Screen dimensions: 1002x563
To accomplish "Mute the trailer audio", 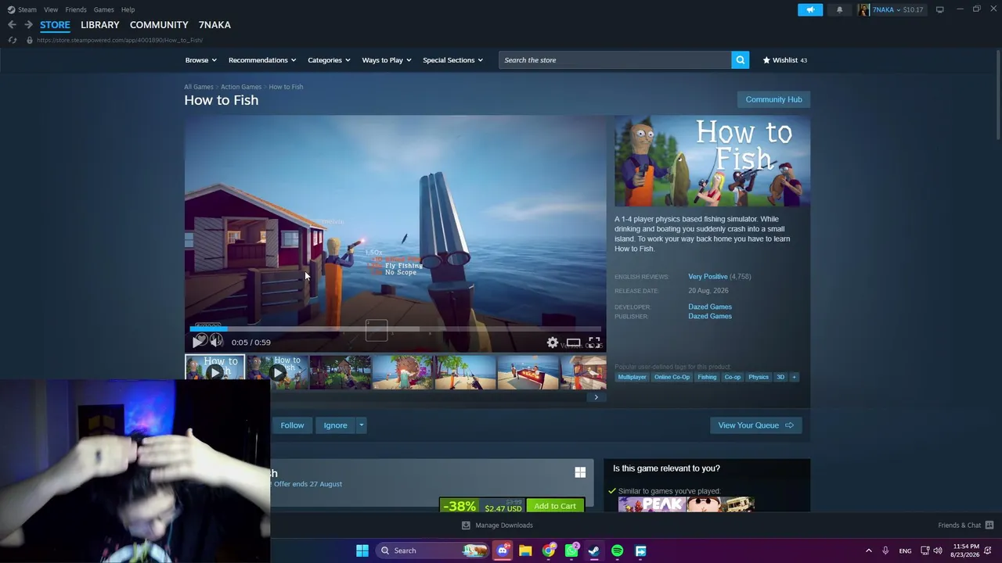I will click(x=216, y=342).
